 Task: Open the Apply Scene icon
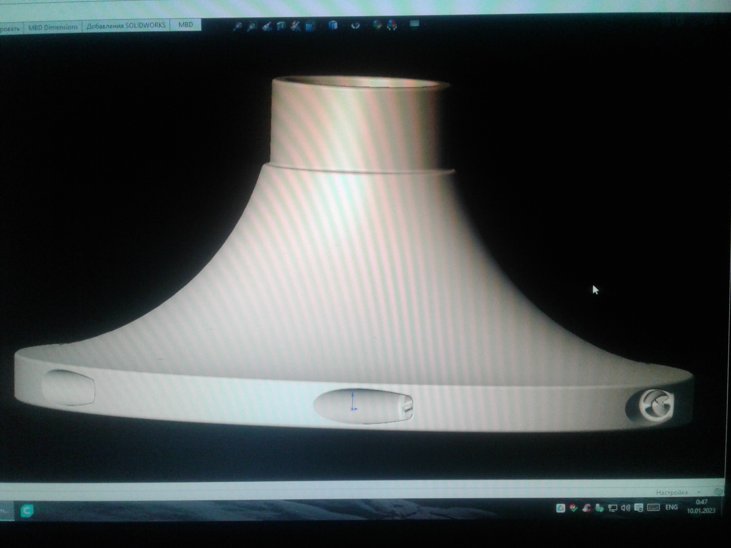392,25
